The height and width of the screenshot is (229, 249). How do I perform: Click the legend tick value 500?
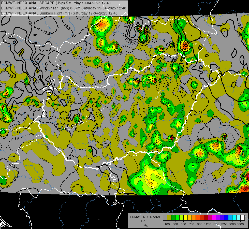(183, 224)
